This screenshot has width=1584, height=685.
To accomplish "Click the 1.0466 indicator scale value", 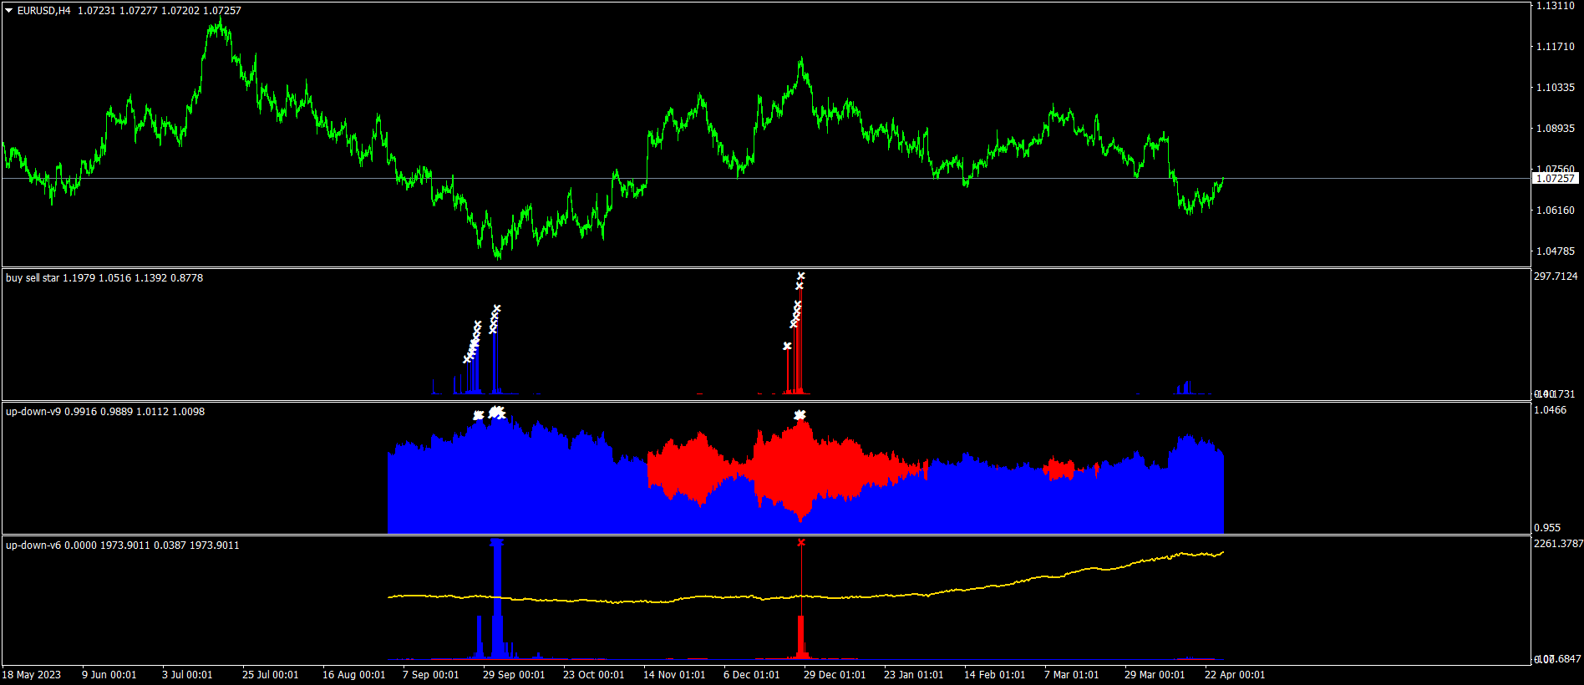I will click(x=1551, y=410).
